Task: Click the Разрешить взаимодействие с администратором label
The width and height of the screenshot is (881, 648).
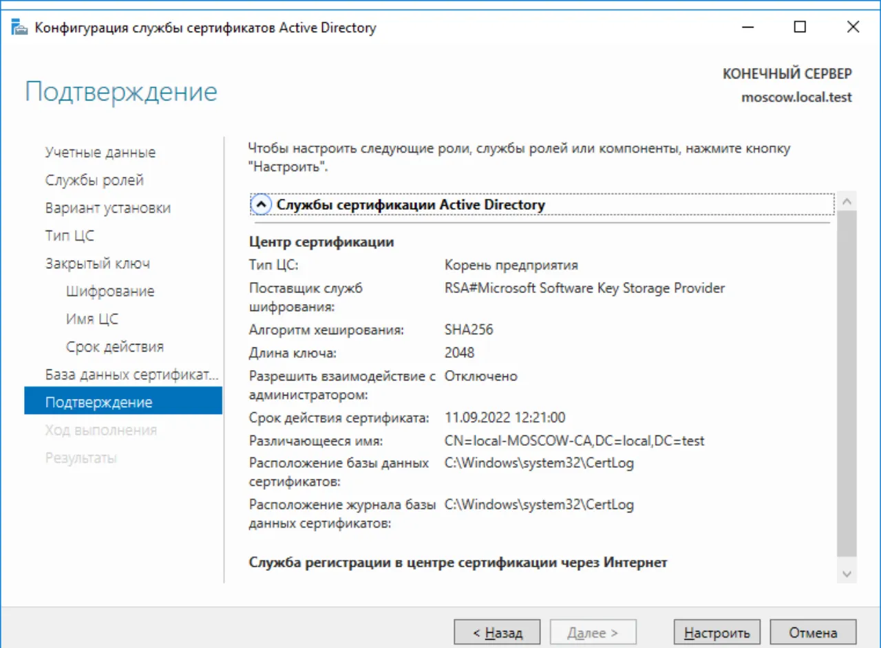Action: click(343, 386)
